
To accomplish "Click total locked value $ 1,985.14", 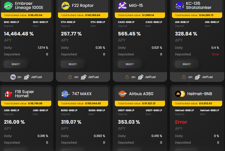I will coord(148,15).
